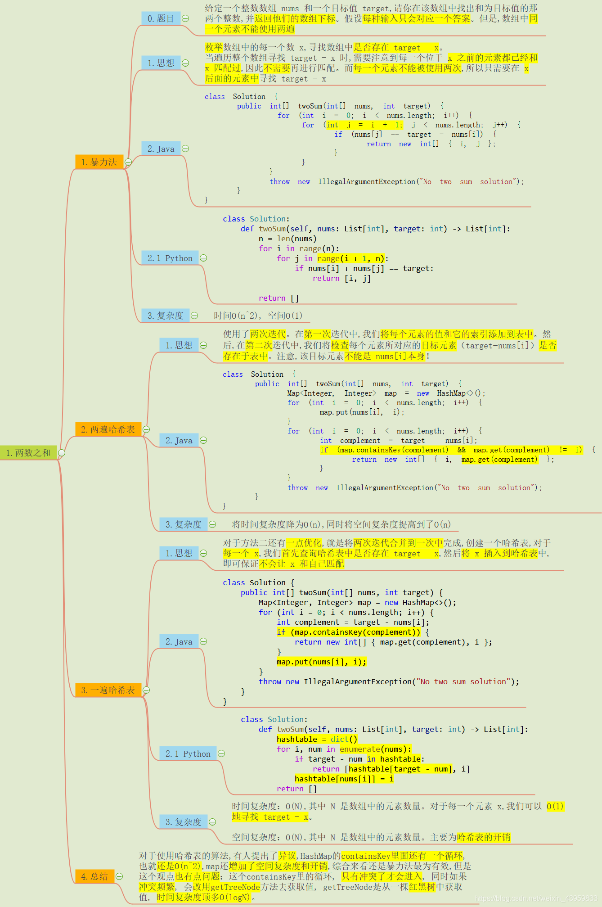Select 2.1 Python node under 一遍哈希表
The image size is (602, 907).
click(x=188, y=754)
